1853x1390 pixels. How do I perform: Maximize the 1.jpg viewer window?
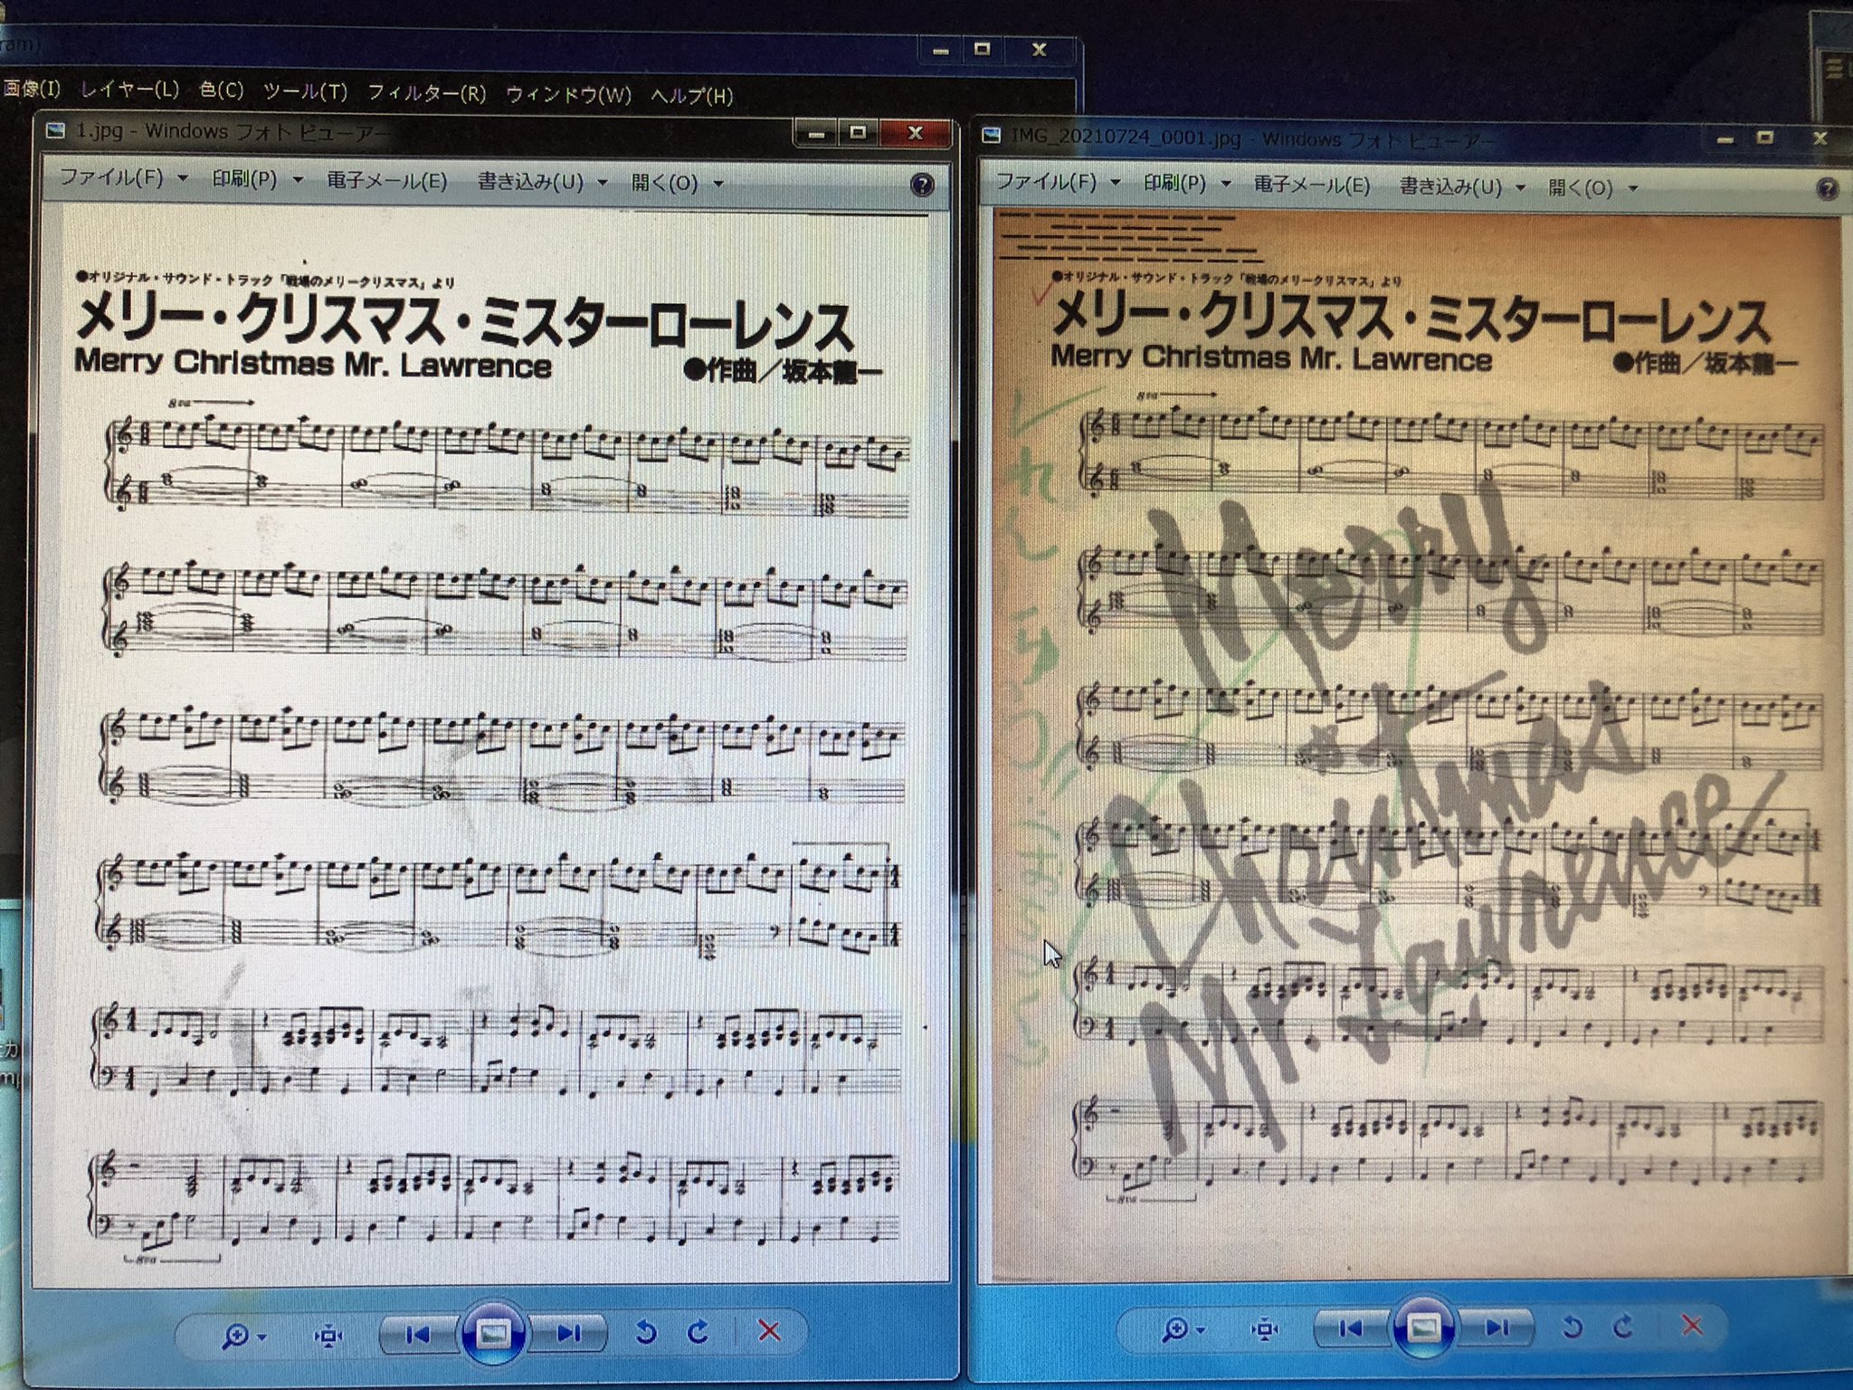coord(858,133)
